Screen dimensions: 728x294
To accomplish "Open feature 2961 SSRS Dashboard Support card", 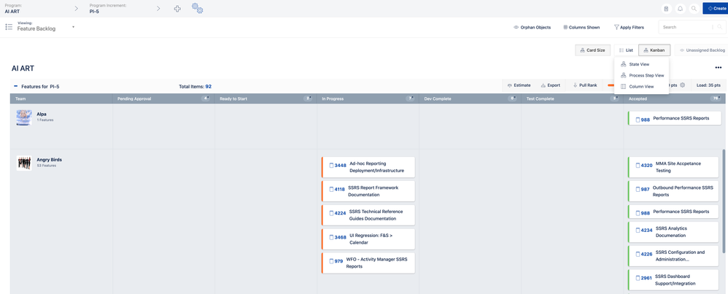I will click(673, 280).
